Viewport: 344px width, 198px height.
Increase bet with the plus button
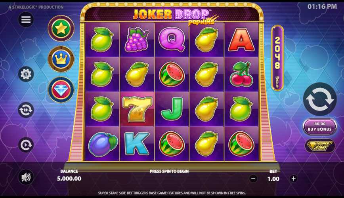[x=293, y=179]
